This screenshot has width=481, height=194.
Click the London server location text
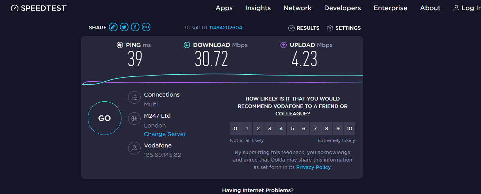(x=155, y=126)
